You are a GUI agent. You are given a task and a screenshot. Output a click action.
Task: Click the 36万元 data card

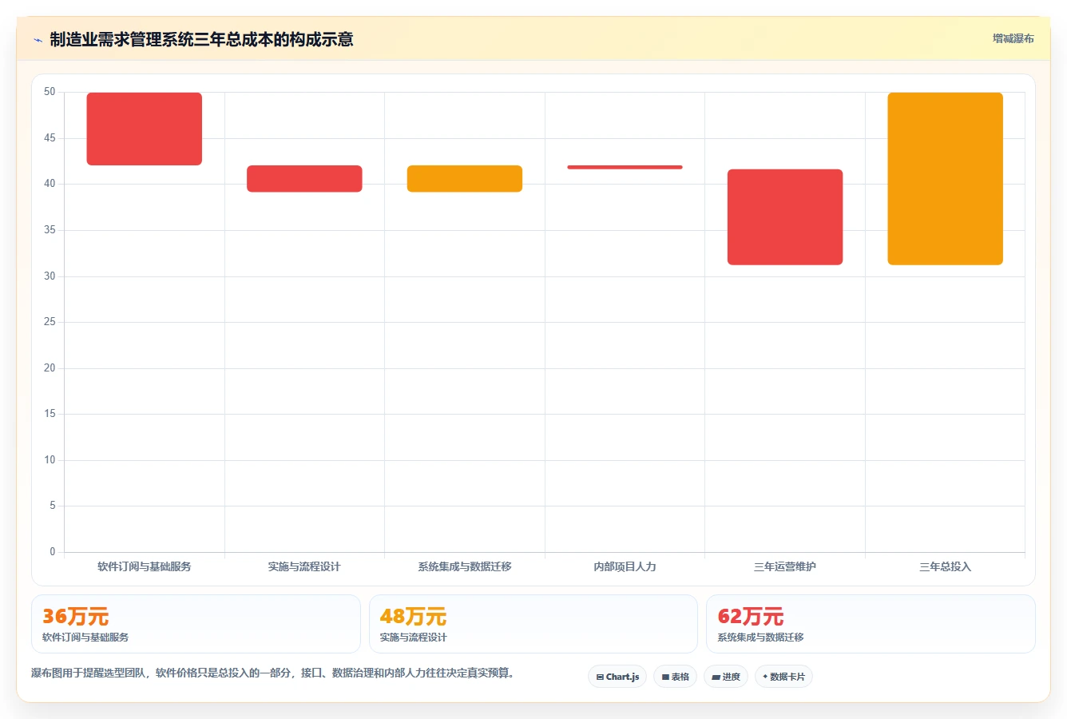pos(196,624)
